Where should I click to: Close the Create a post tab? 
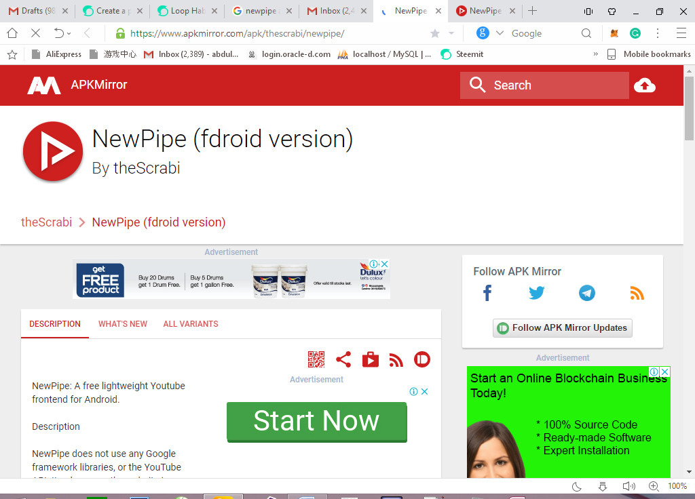point(140,11)
